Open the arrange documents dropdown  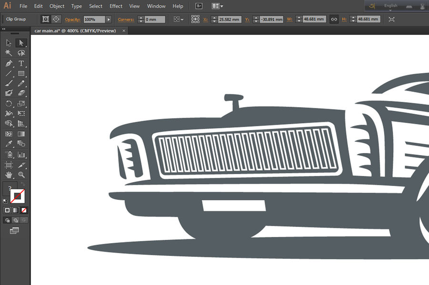217,6
